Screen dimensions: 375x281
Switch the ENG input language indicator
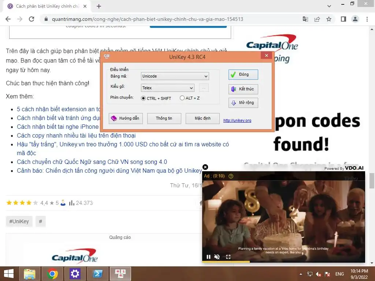tap(339, 274)
